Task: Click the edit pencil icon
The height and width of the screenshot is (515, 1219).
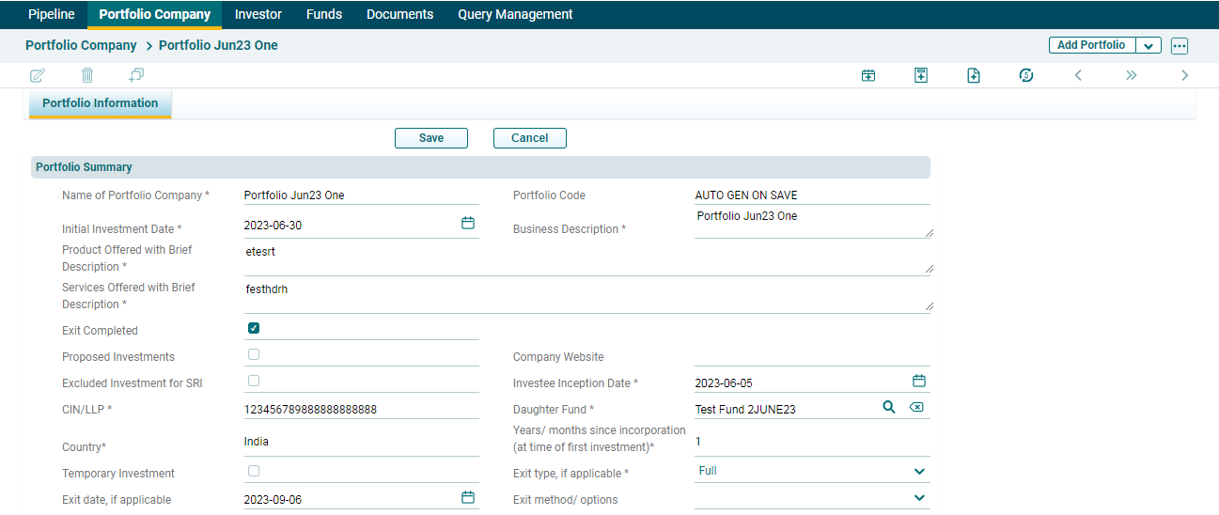Action: [38, 75]
